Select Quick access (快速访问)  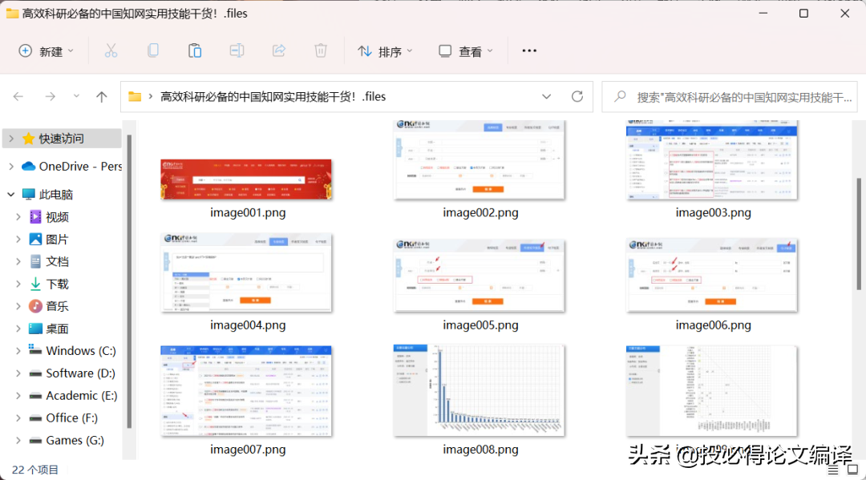[61, 139]
